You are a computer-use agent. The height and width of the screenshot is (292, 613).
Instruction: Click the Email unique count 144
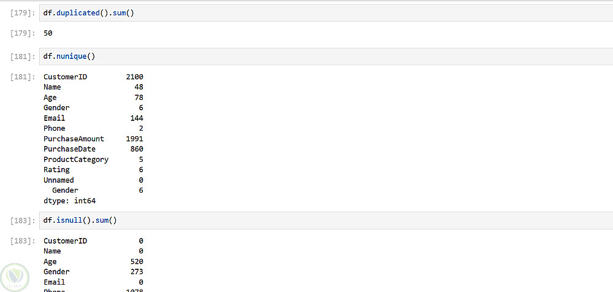pos(137,118)
